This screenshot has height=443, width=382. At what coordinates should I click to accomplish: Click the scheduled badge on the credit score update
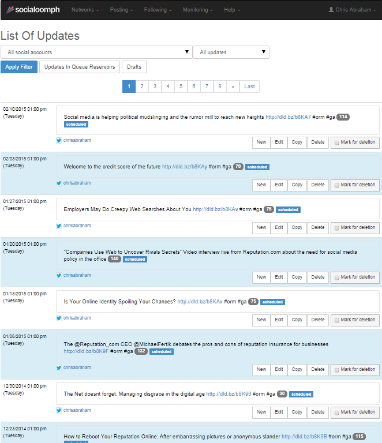(x=257, y=167)
